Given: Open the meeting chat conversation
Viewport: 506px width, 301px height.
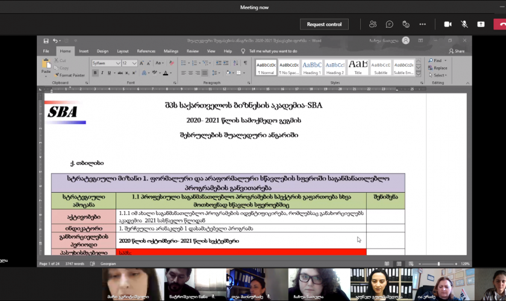Looking at the screenshot, I should (390, 24).
